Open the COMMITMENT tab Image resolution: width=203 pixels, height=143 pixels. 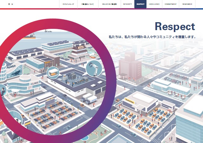point(171,4)
